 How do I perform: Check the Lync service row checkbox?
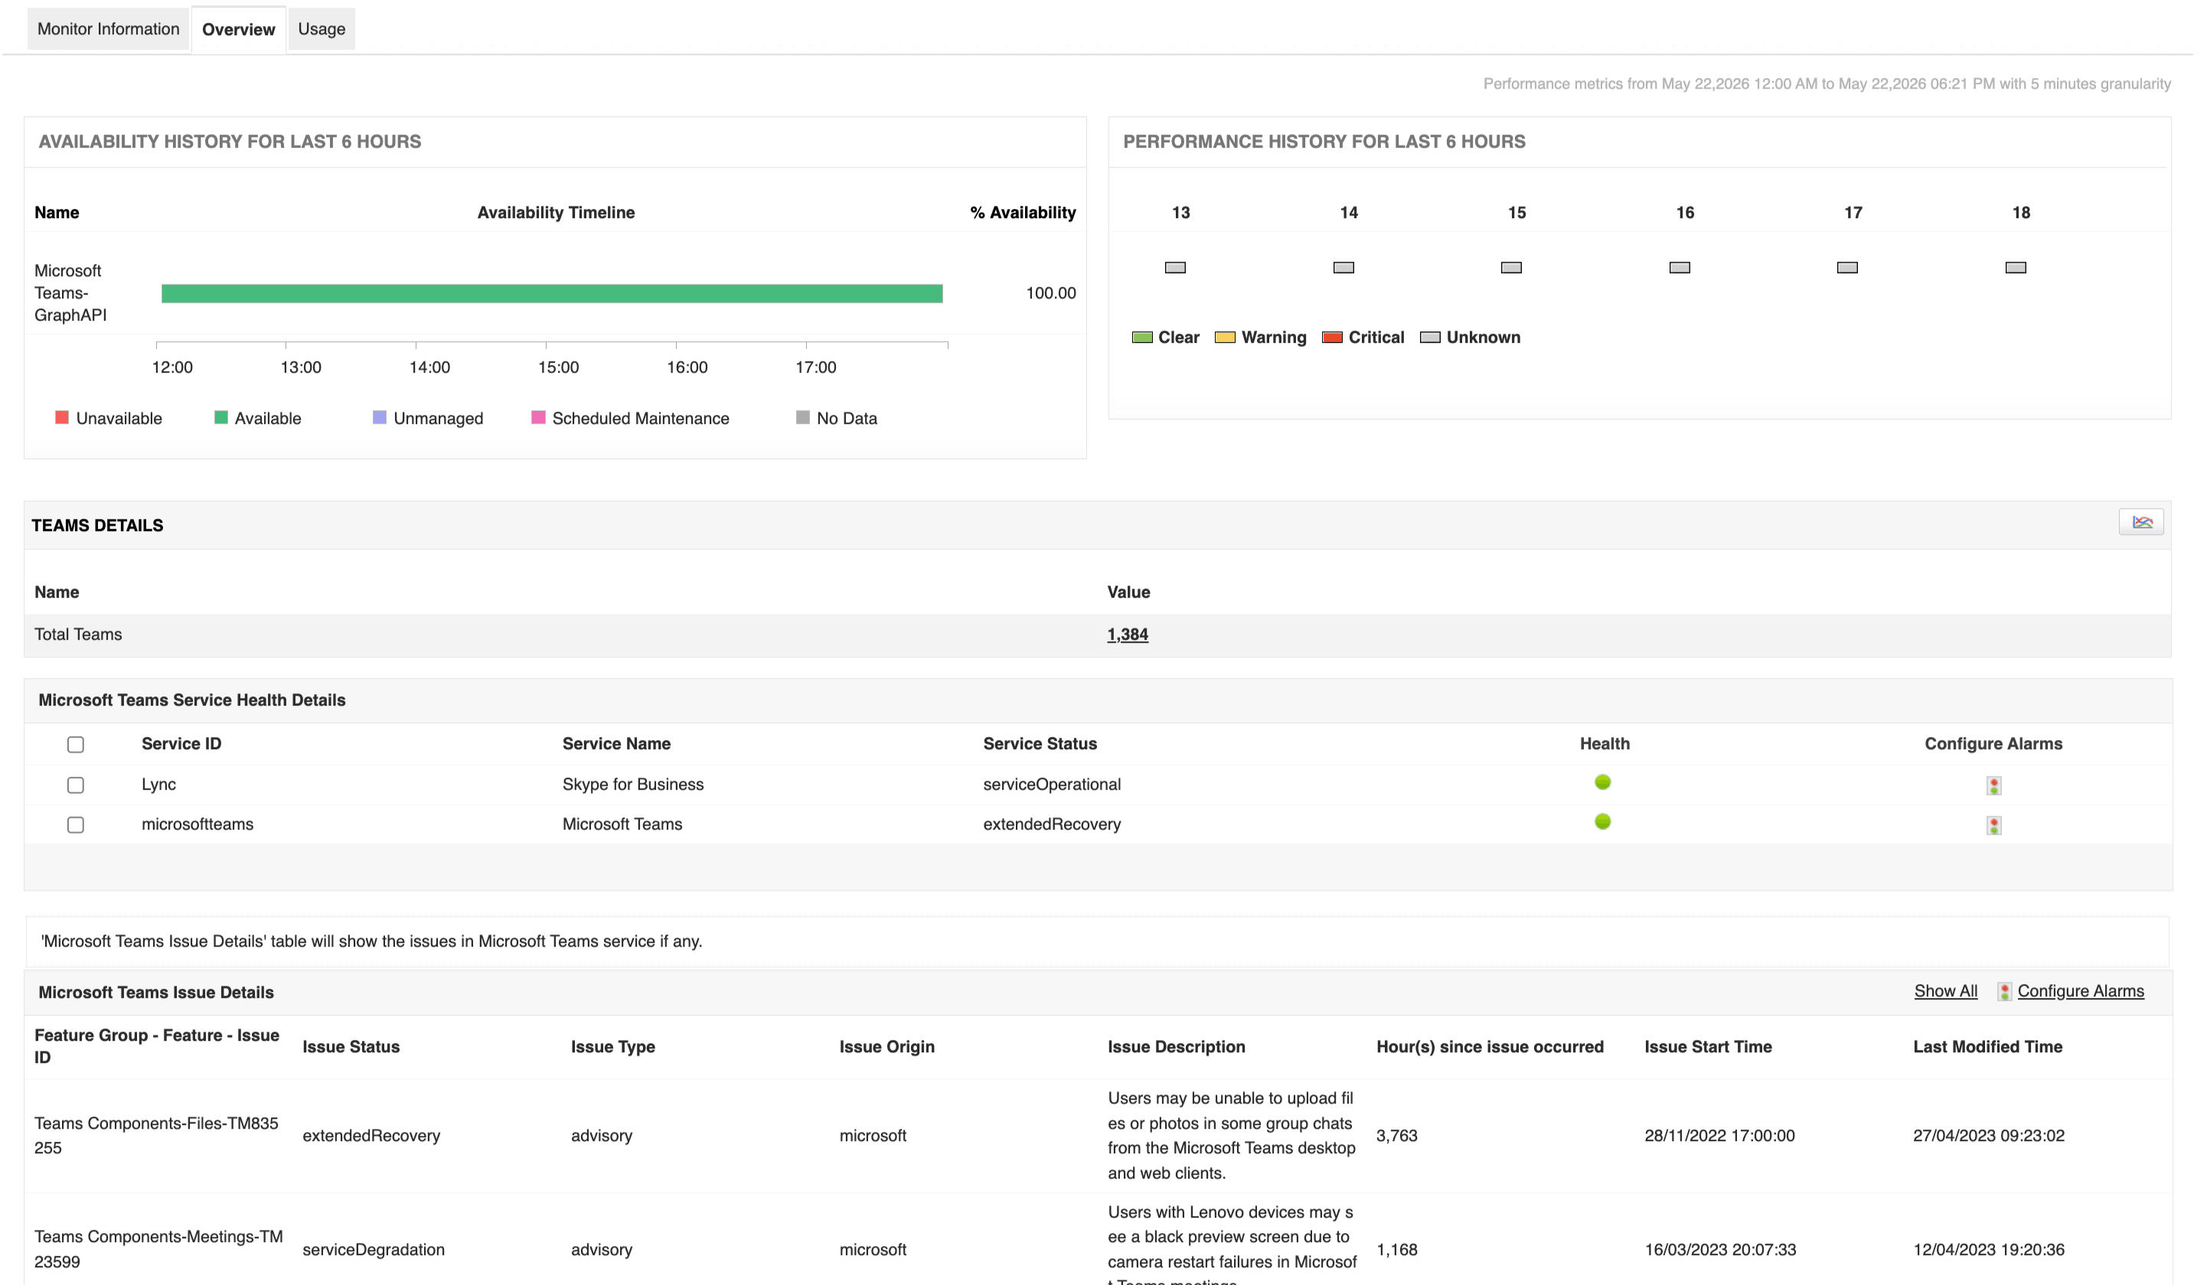[75, 785]
